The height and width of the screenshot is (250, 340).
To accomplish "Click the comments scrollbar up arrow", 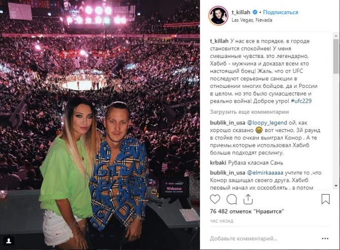I will 336,36.
